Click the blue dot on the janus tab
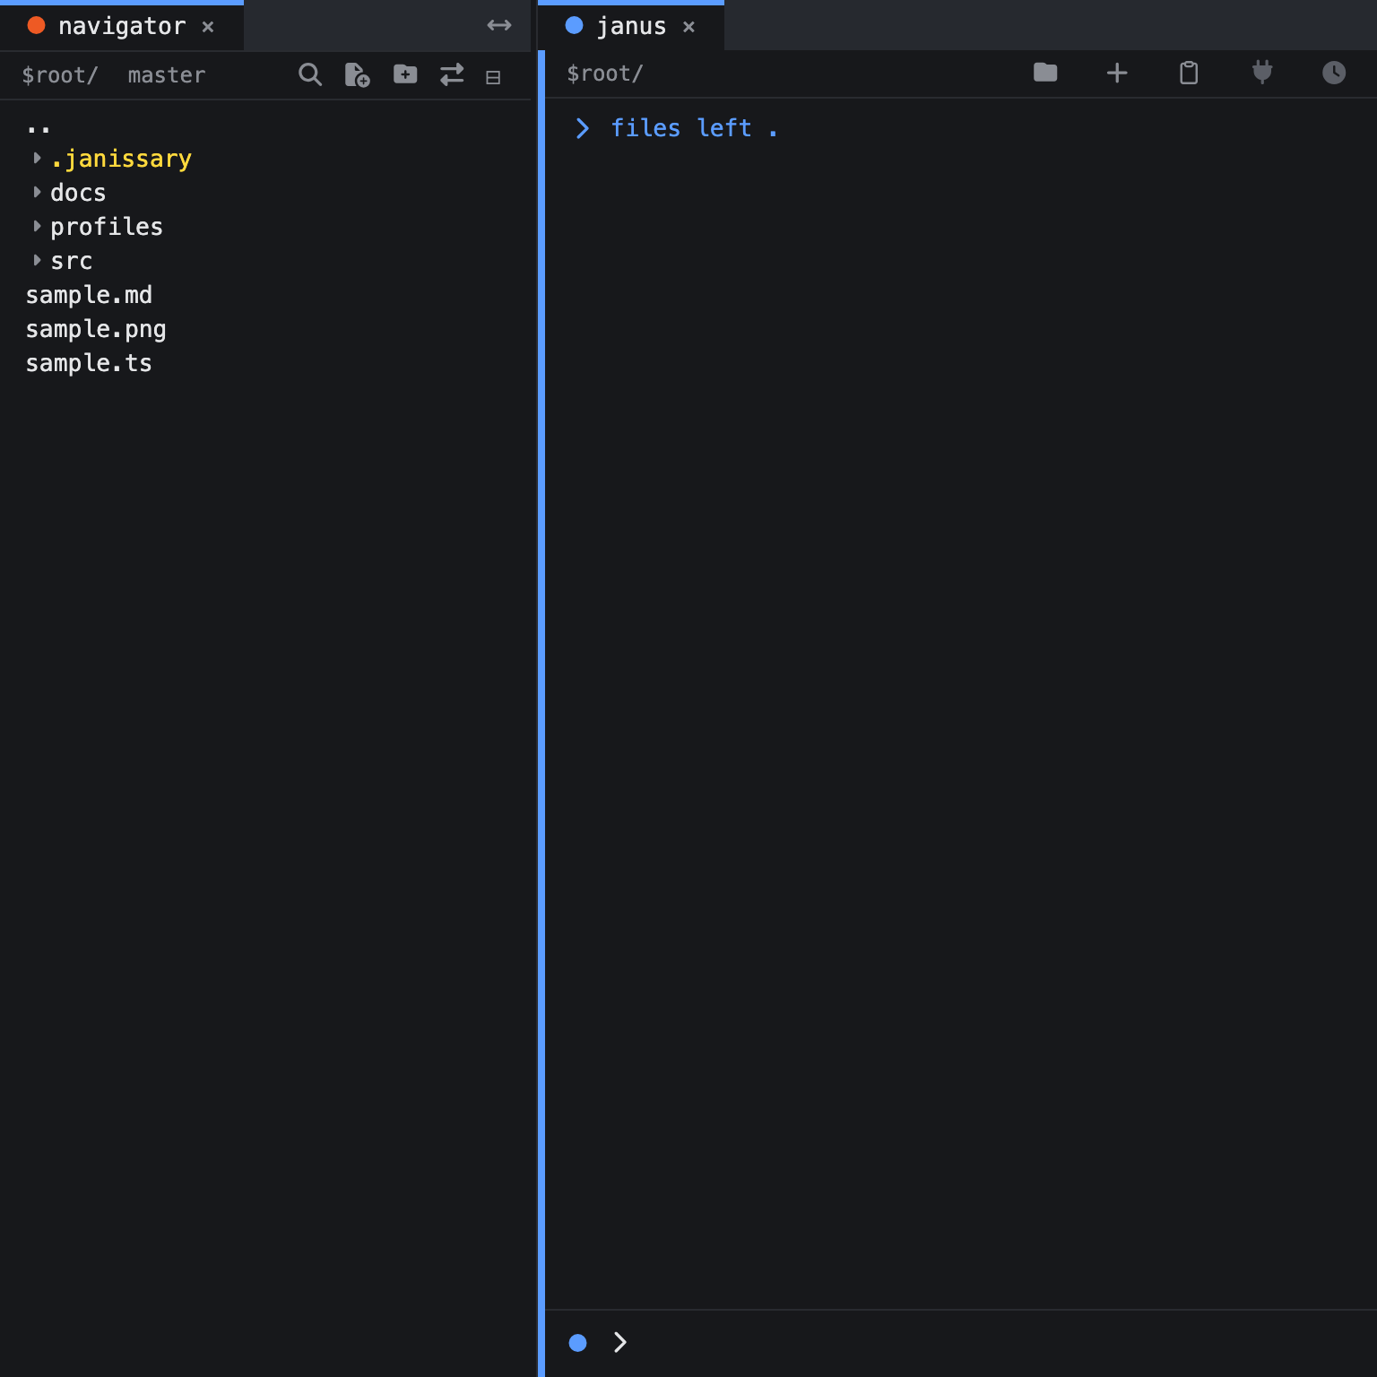1377x1377 pixels. pos(575,25)
